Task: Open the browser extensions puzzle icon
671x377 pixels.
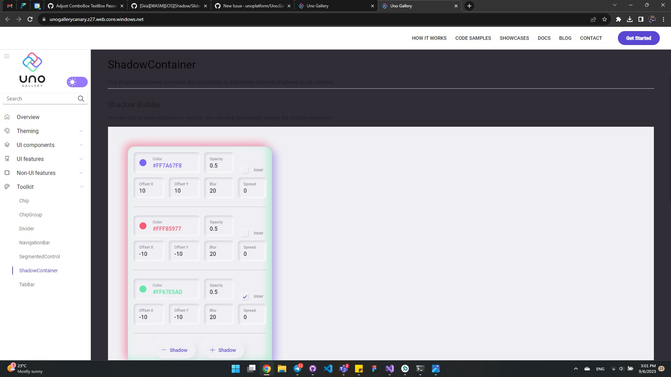Action: (618, 19)
